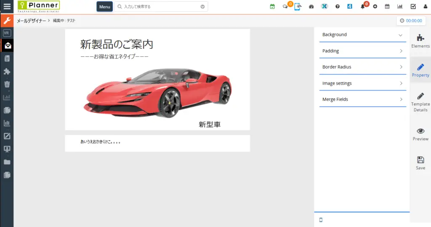The width and height of the screenshot is (431, 227).
Task: Click the notification bell icon
Action: [x=363, y=7]
